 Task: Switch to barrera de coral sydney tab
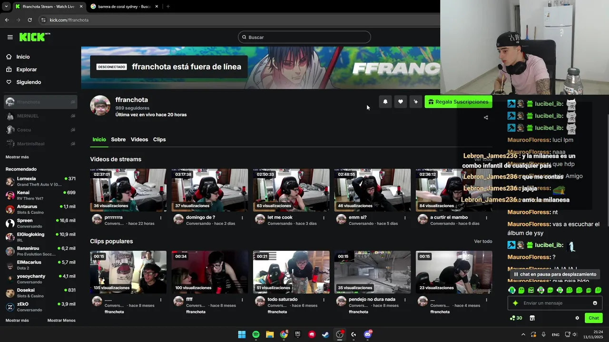pos(124,6)
